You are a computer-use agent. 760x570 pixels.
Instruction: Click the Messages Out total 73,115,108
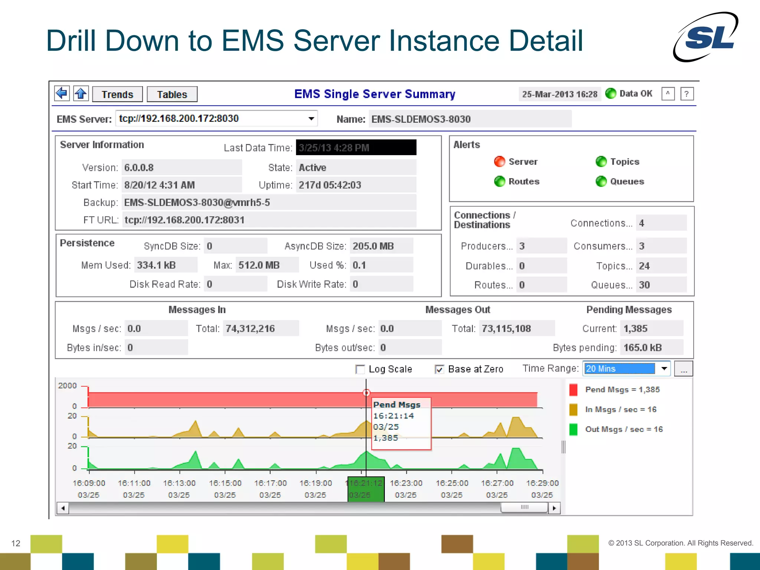click(517, 328)
